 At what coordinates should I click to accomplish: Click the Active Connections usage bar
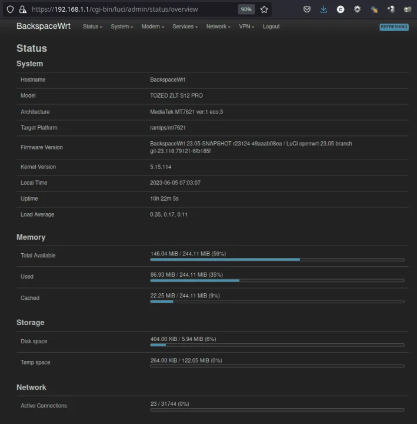(x=277, y=410)
